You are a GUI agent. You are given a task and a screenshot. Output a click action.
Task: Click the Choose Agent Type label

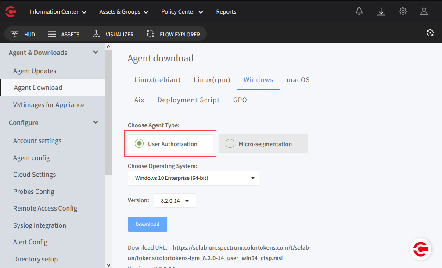pyautogui.click(x=154, y=125)
